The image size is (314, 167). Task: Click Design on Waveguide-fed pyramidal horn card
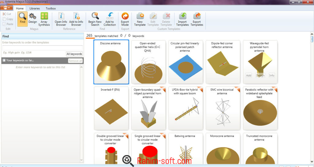pos(260,75)
